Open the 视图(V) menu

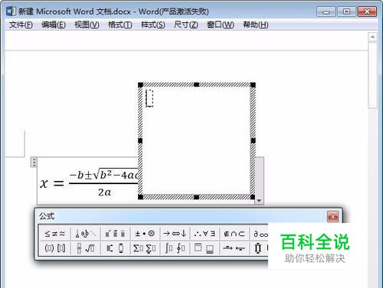[87, 25]
